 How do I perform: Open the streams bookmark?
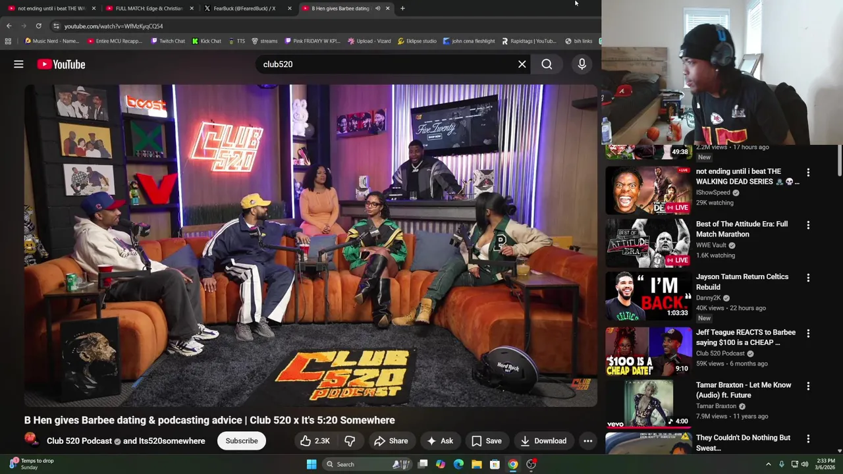(x=264, y=41)
